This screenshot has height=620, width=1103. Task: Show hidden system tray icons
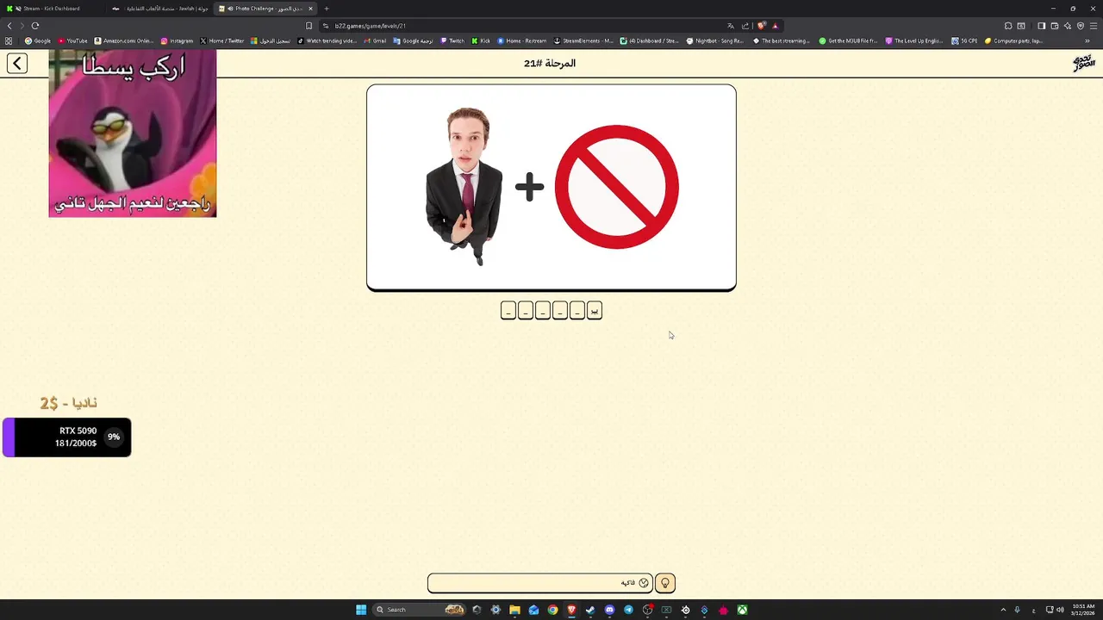(x=1003, y=610)
